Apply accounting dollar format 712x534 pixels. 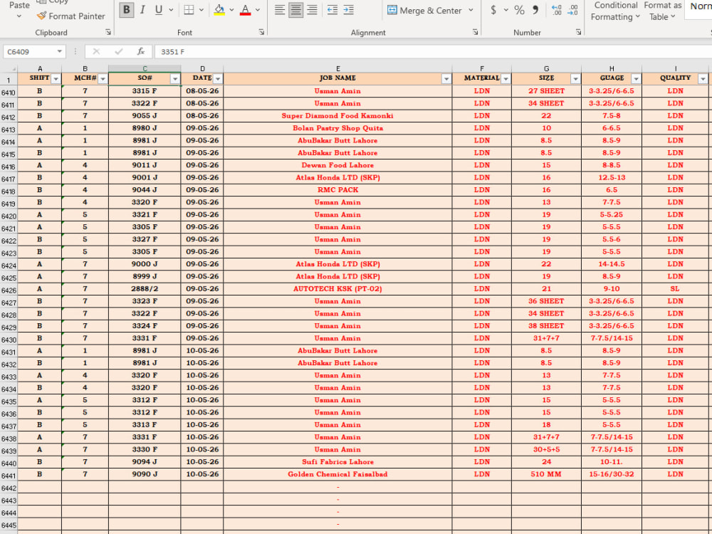click(x=493, y=10)
